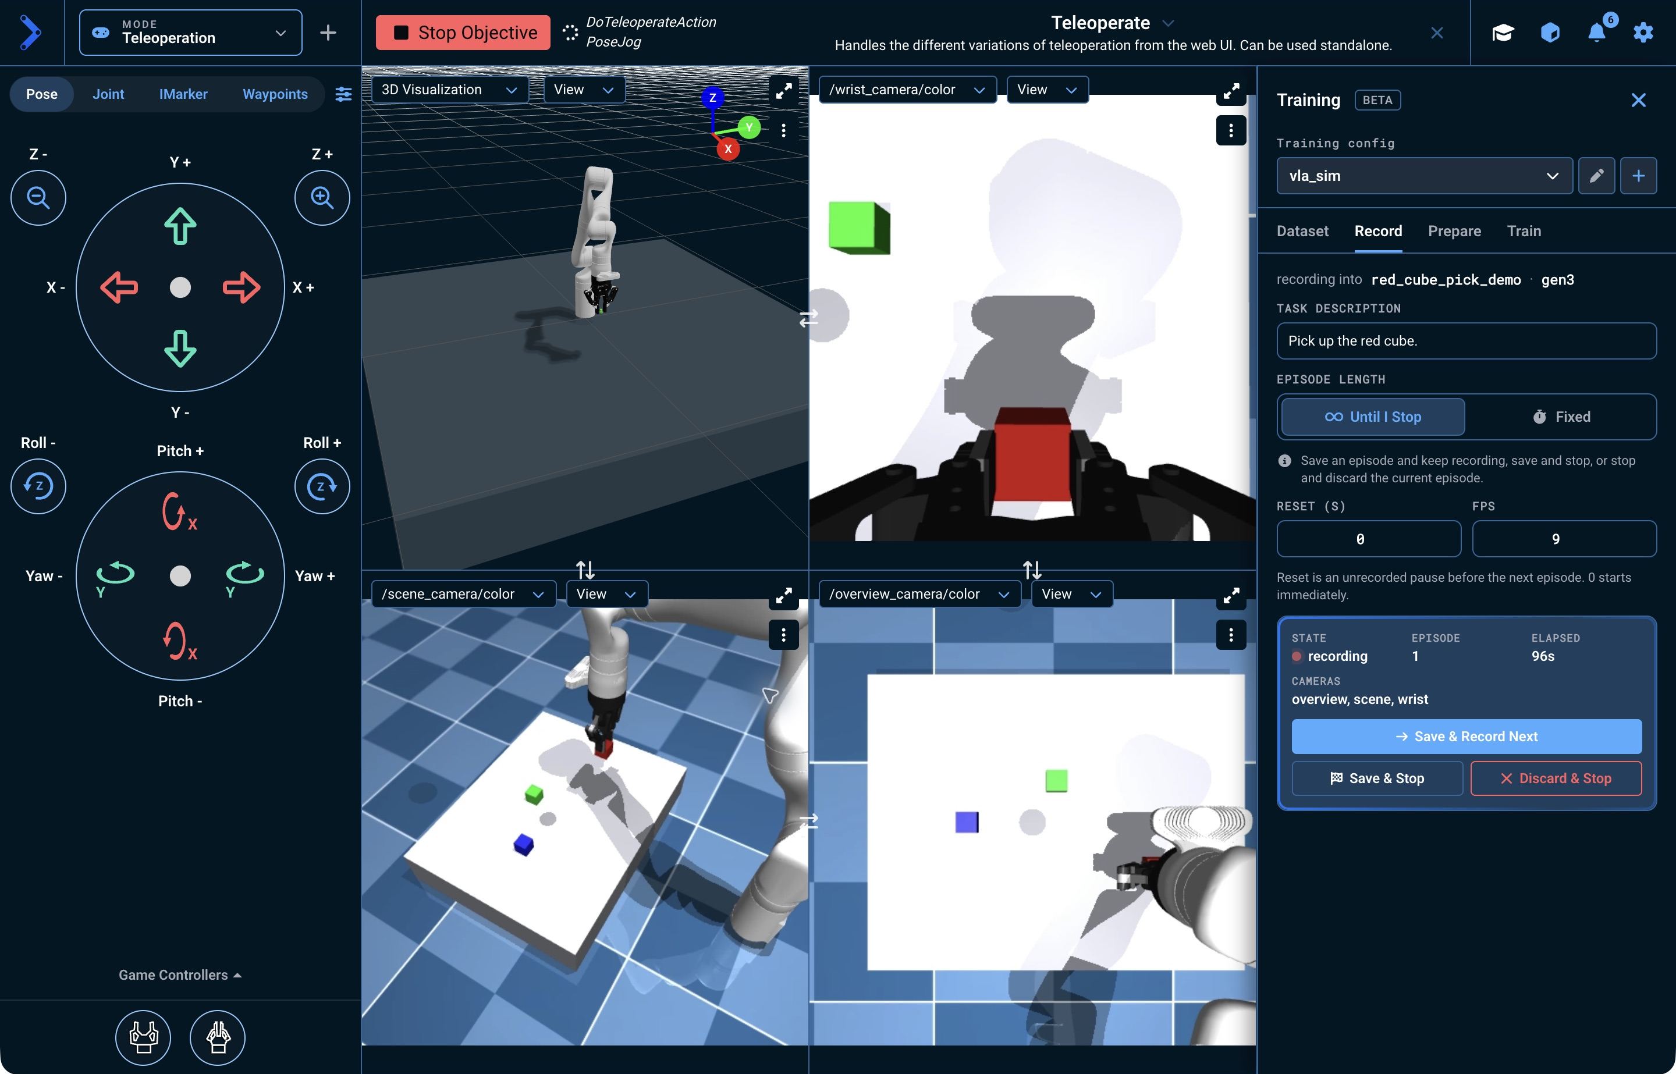Viewport: 1676px width, 1074px height.
Task: Switch jog mode to Waypoints
Action: pos(275,94)
